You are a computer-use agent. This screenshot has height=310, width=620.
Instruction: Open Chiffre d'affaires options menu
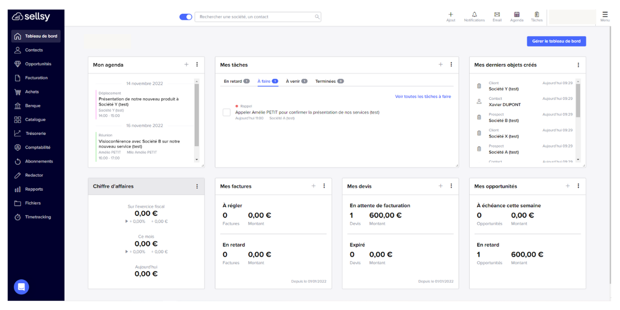click(197, 187)
